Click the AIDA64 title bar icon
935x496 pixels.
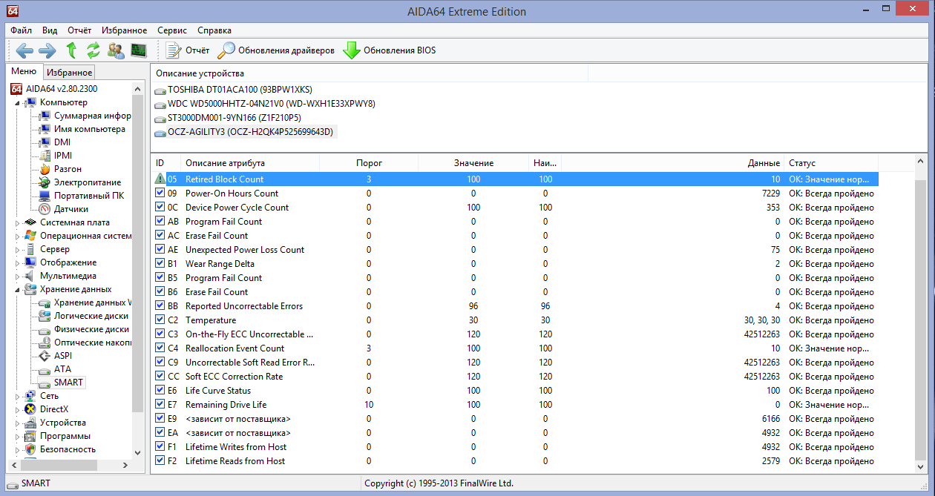(x=12, y=11)
